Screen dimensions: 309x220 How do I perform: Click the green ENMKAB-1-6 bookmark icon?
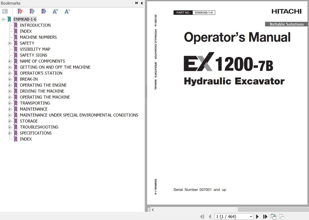click(x=9, y=19)
